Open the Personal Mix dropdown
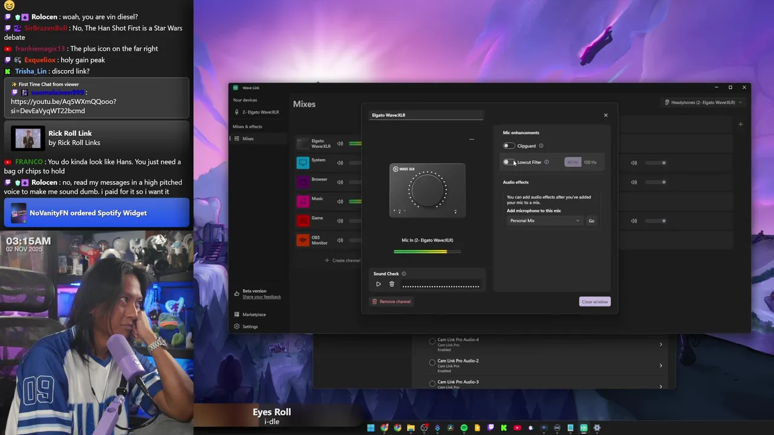774x435 pixels. point(544,221)
